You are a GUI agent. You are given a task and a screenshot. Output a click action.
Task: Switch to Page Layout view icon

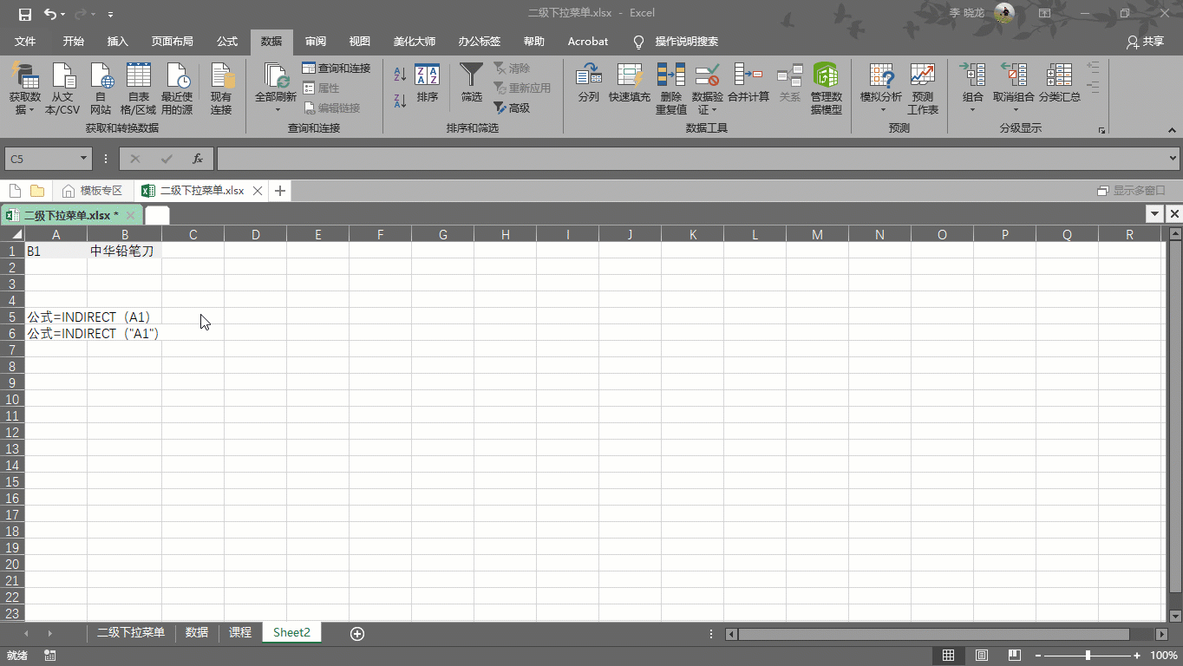coord(982,656)
